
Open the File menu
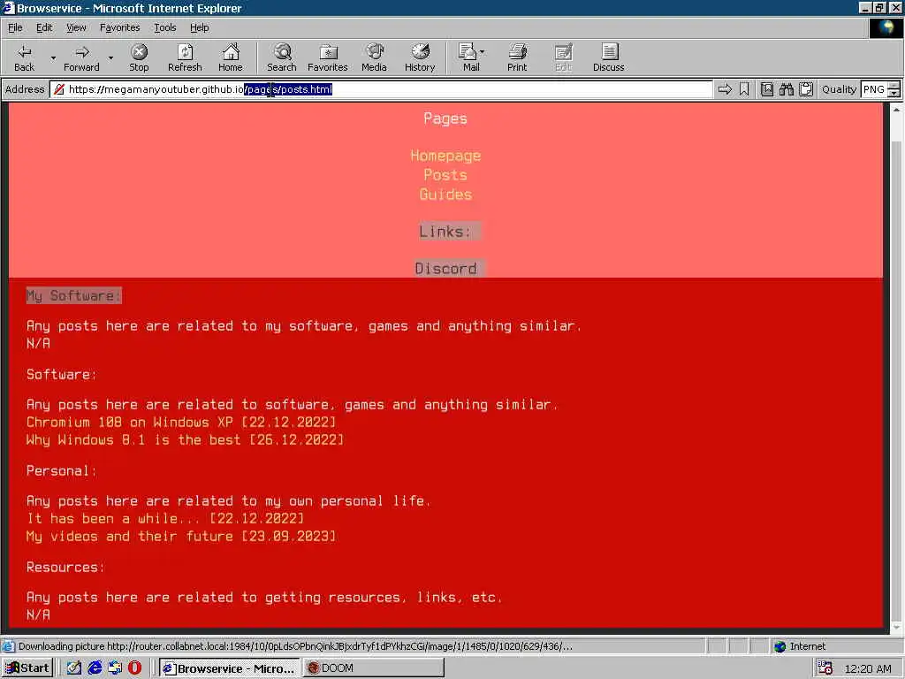click(x=15, y=27)
